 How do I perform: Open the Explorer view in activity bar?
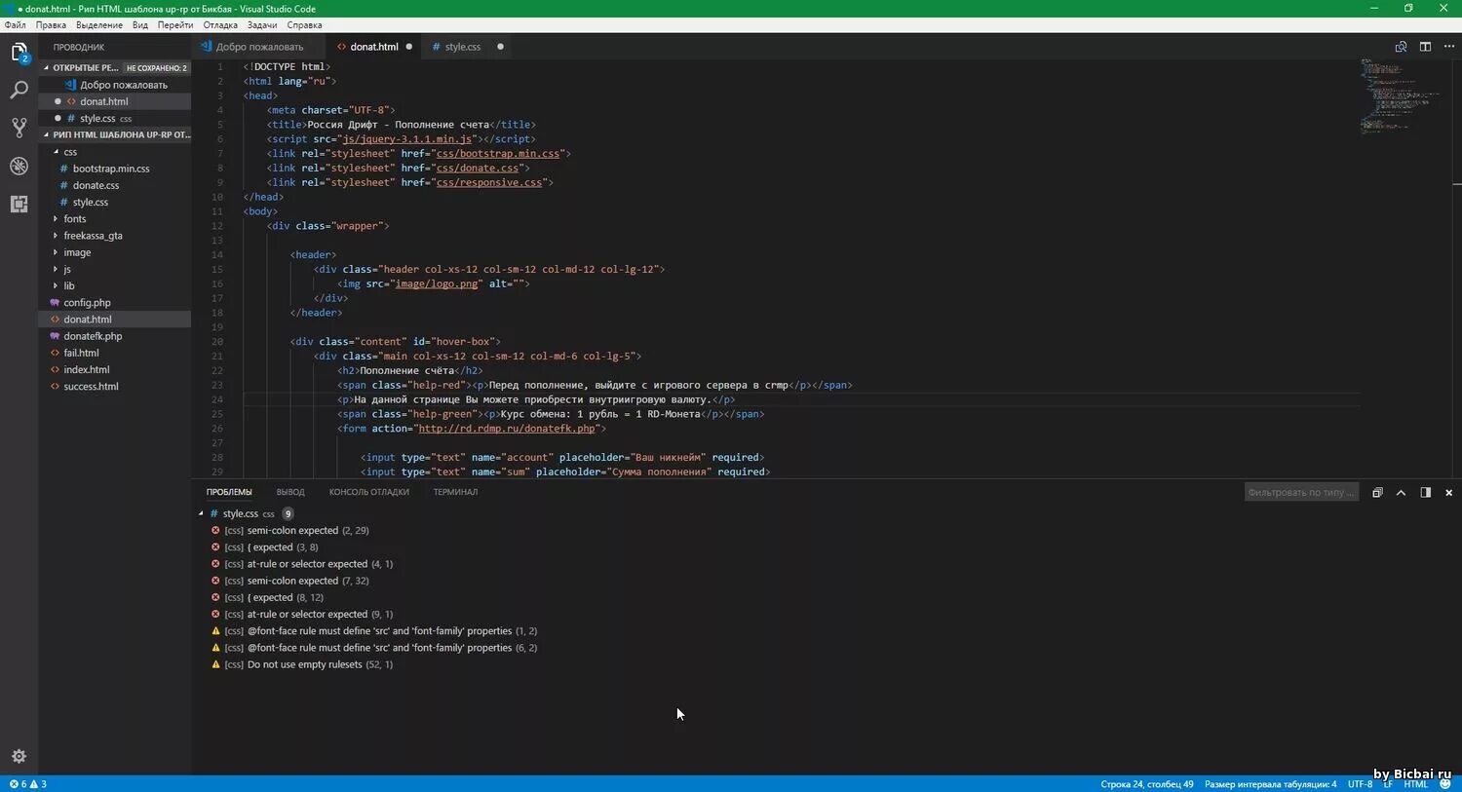[19, 53]
